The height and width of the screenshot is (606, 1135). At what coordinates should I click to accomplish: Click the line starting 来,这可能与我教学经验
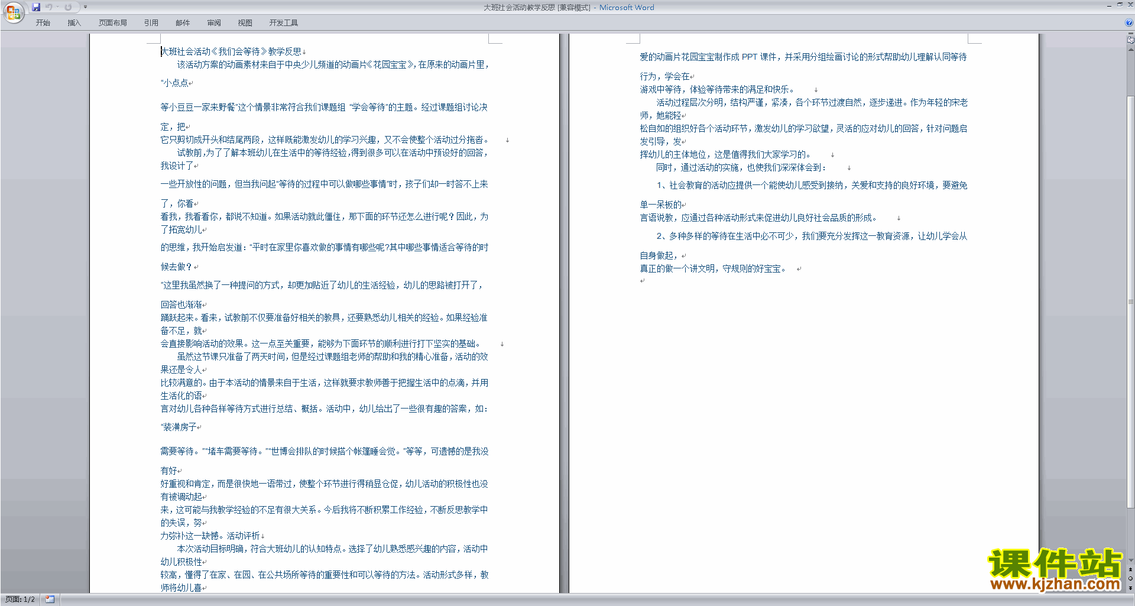click(325, 510)
